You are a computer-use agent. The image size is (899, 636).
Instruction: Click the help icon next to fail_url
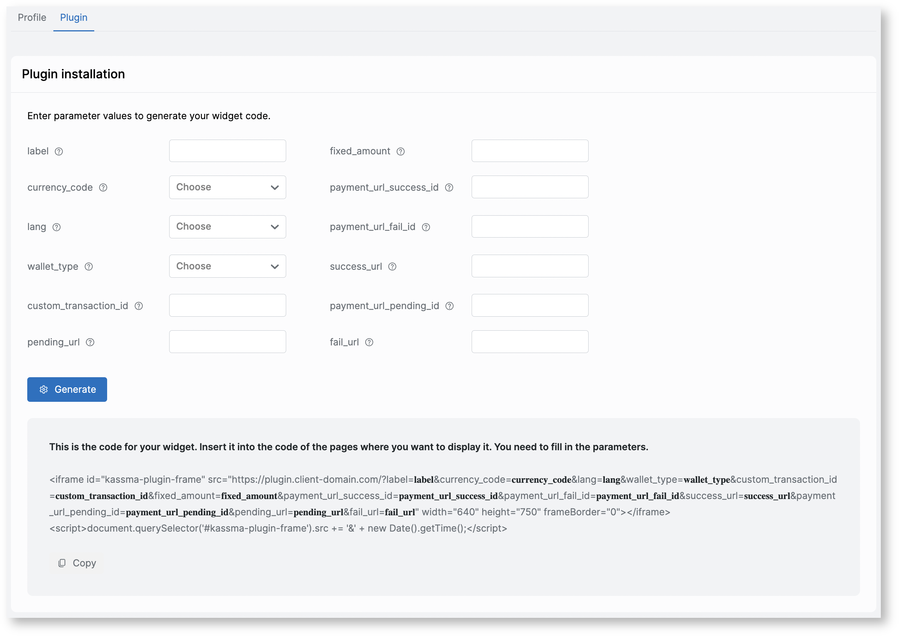tap(369, 342)
